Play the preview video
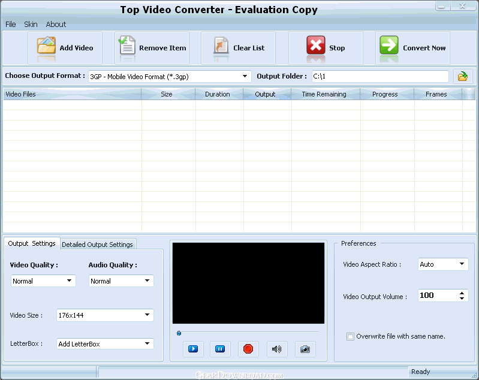Viewport: 479px width, 380px height. coord(193,349)
